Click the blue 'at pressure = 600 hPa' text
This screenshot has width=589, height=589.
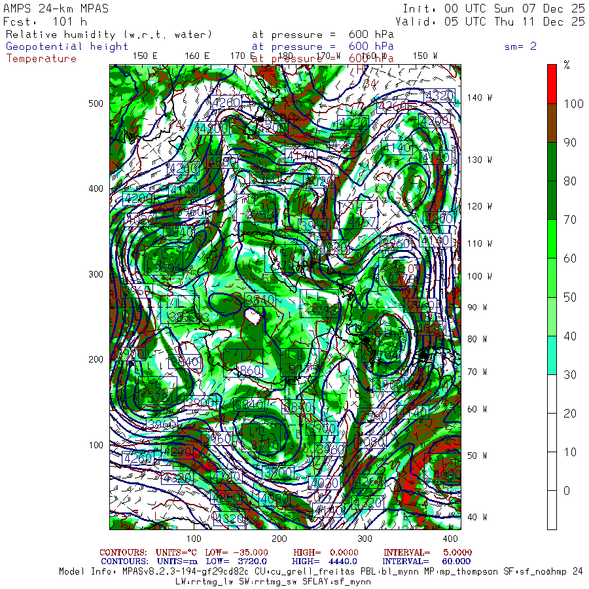pos(323,46)
